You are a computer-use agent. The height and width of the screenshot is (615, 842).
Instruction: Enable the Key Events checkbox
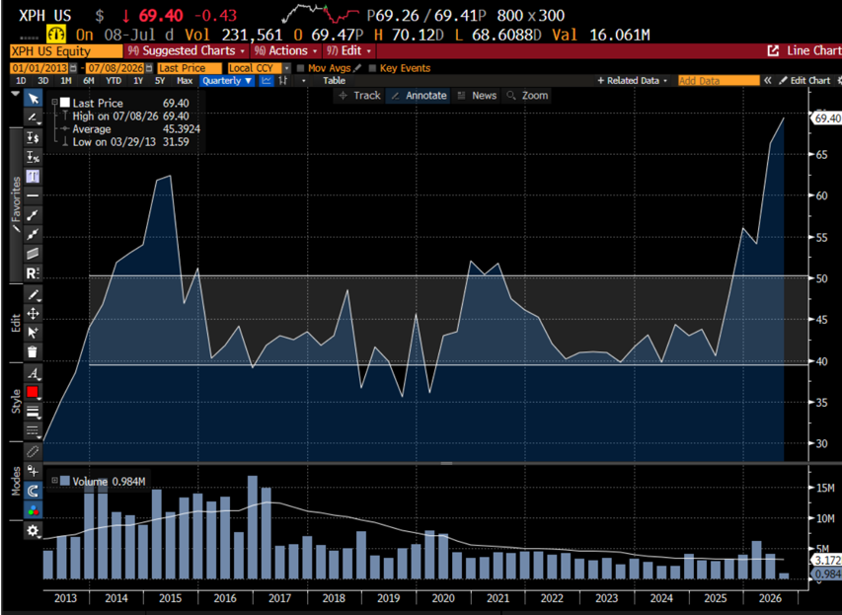(372, 68)
